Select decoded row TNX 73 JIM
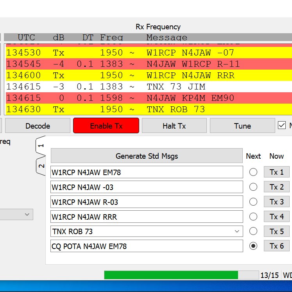 point(149,87)
